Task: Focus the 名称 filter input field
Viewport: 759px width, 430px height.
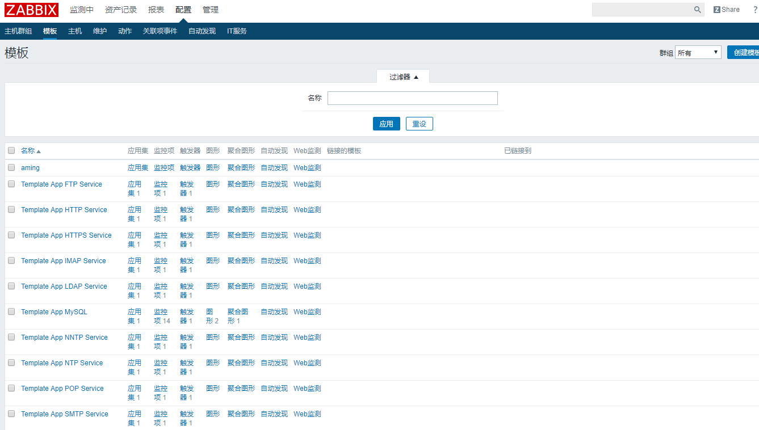Action: point(413,98)
